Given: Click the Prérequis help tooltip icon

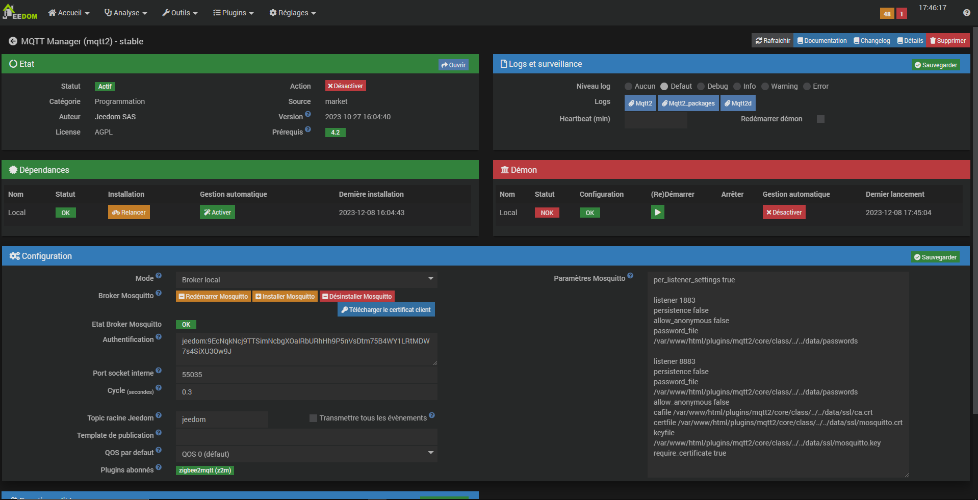Looking at the screenshot, I should click(308, 129).
